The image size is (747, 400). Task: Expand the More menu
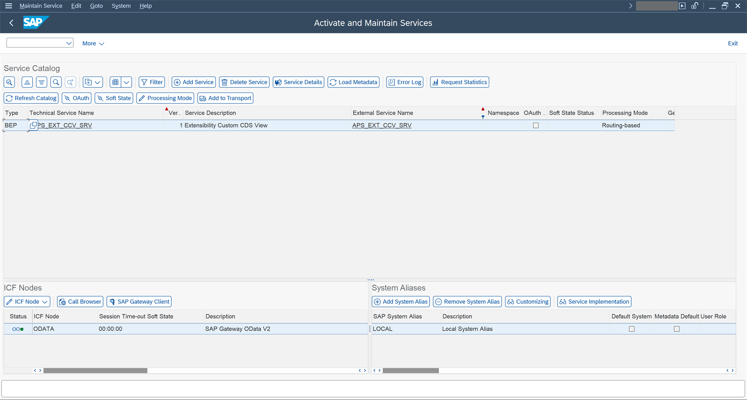pos(93,43)
